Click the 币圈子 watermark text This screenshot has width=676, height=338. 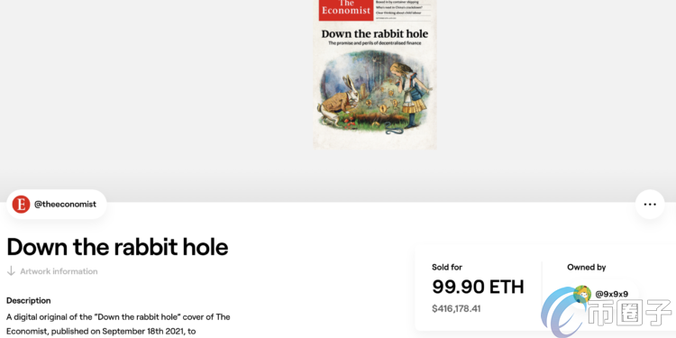pos(629,312)
